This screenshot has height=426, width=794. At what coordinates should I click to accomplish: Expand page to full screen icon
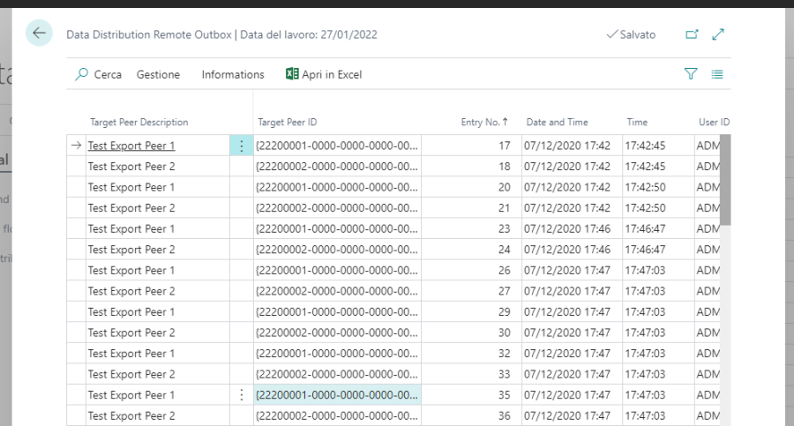coord(718,34)
